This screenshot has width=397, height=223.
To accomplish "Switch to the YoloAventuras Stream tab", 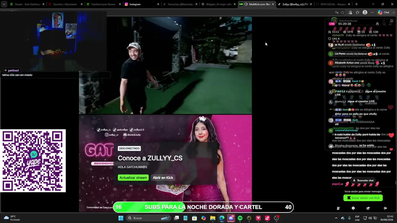I will click(103, 4).
